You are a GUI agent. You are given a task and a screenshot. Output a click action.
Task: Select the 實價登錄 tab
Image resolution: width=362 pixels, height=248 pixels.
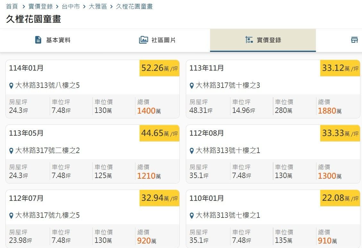point(269,40)
